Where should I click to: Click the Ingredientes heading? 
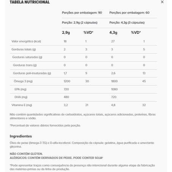[x=21, y=136]
